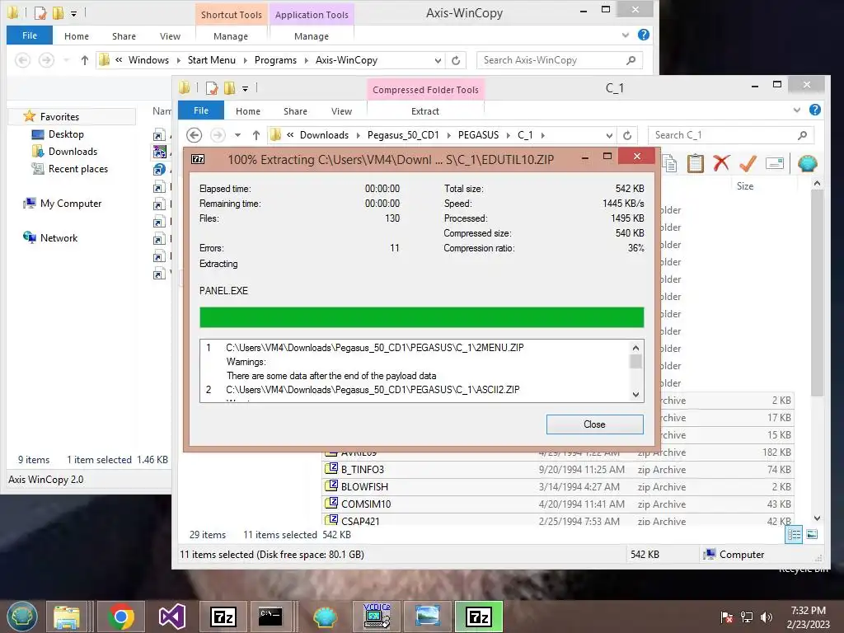Open address bar history dropdown in C_1

pos(609,136)
